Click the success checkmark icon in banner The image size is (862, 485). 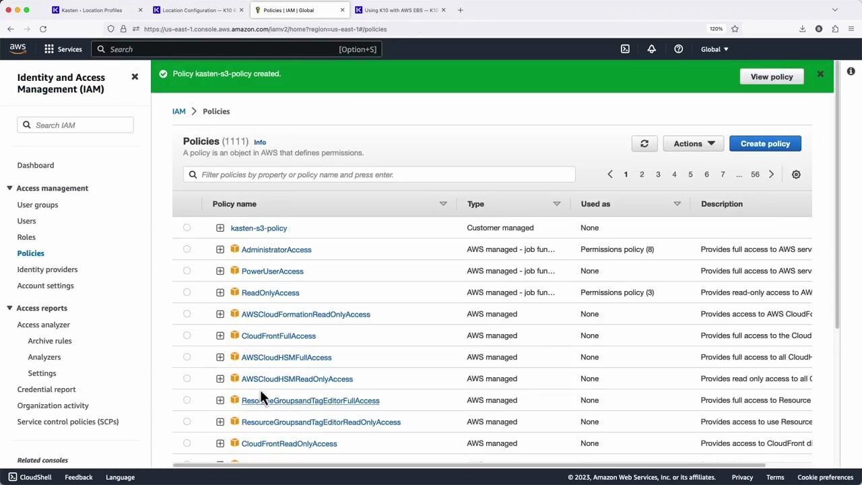point(163,74)
